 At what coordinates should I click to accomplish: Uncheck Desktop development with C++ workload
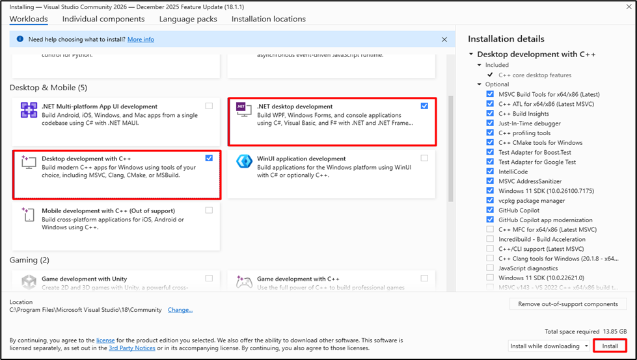point(209,158)
